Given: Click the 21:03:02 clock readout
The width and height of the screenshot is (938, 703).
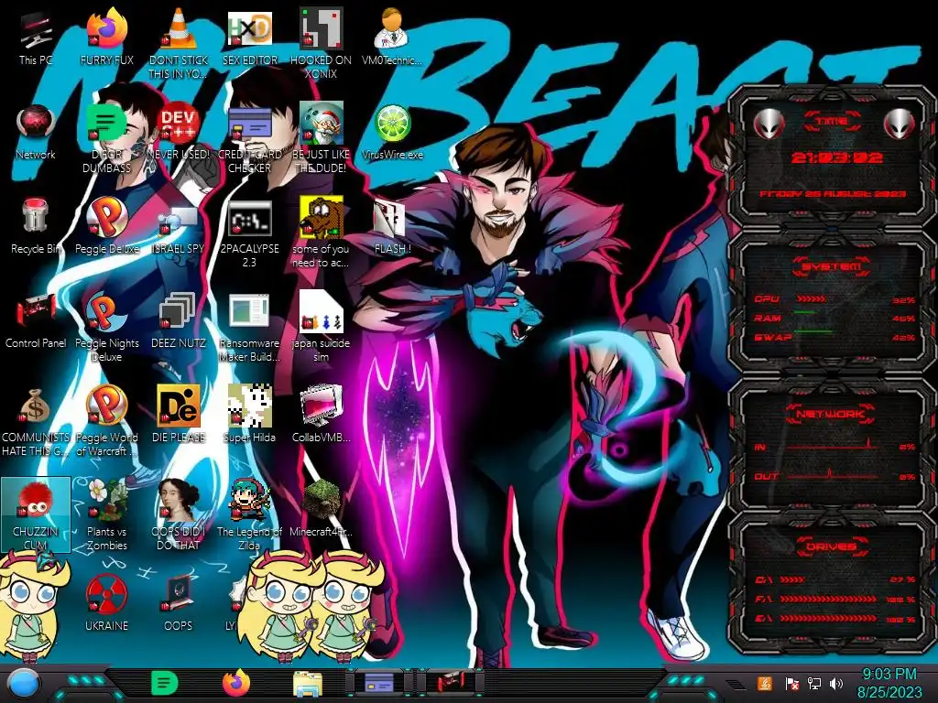Looking at the screenshot, I should pyautogui.click(x=837, y=157).
